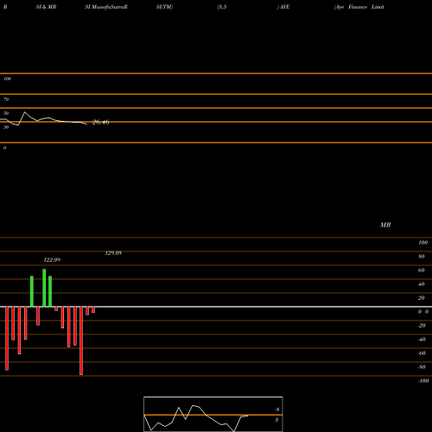Image resolution: width=432 pixels, height=432 pixels.
Task: Click the MR label above the right axis
Action: click(x=385, y=225)
